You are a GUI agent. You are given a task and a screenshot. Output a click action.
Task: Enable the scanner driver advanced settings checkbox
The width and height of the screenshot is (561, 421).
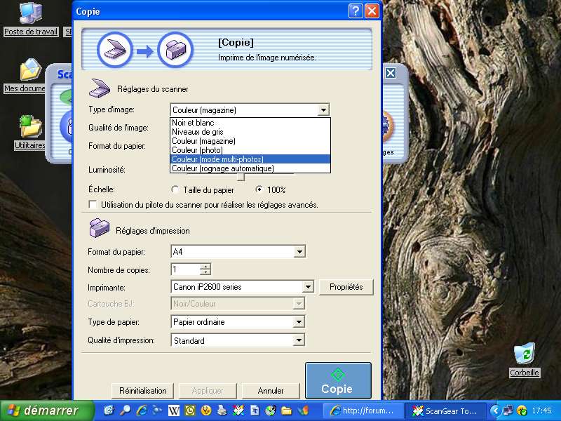click(x=93, y=205)
